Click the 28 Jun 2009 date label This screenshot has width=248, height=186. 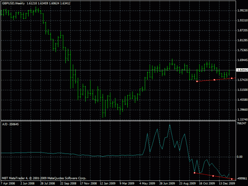click(x=167, y=183)
